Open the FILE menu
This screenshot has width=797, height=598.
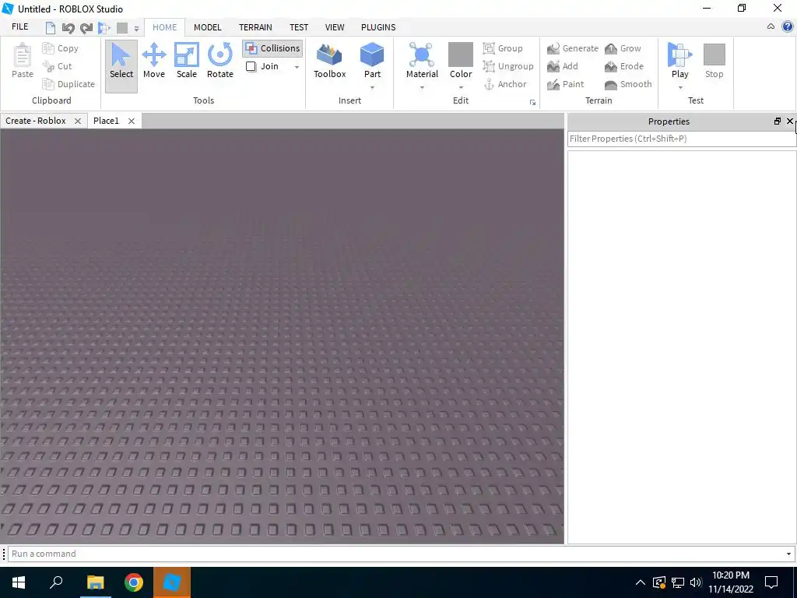pyautogui.click(x=19, y=27)
